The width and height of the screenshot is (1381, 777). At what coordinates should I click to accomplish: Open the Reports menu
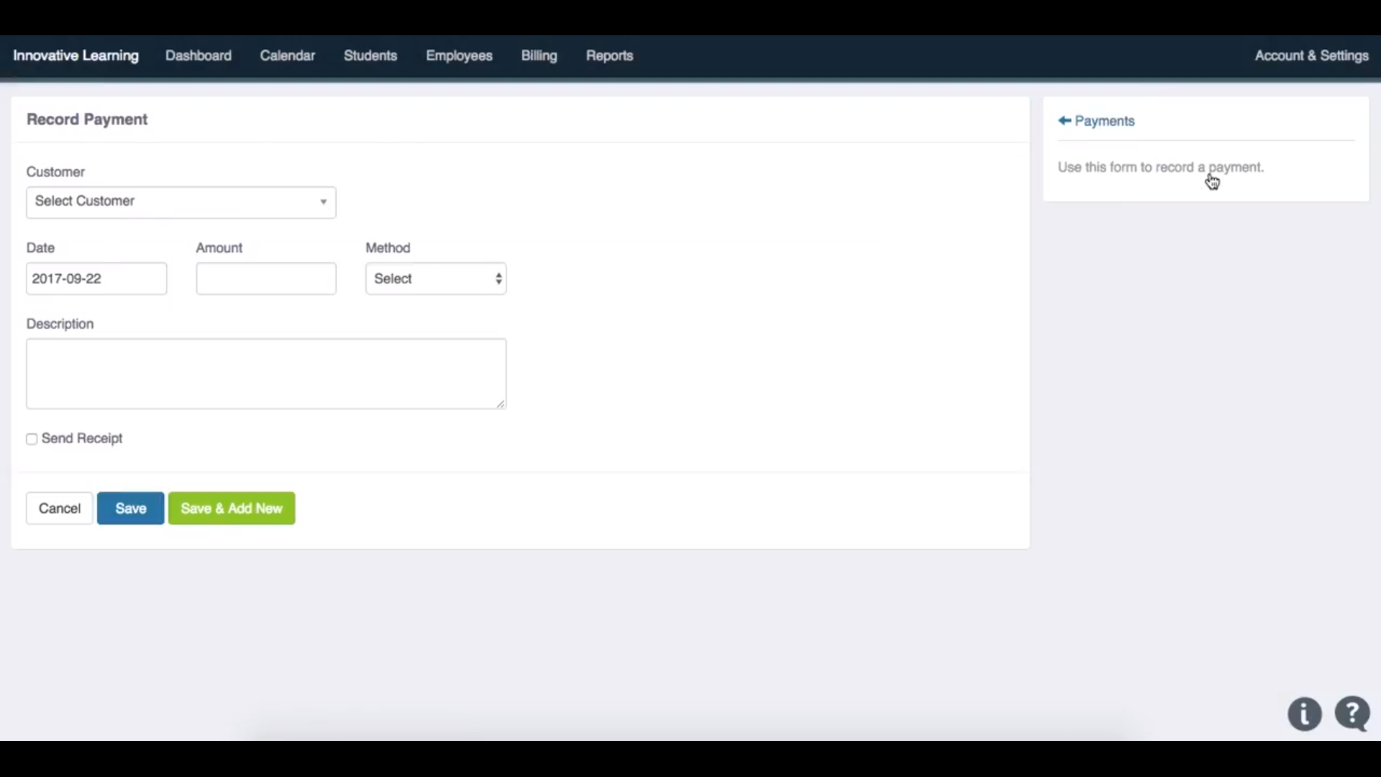coord(609,55)
